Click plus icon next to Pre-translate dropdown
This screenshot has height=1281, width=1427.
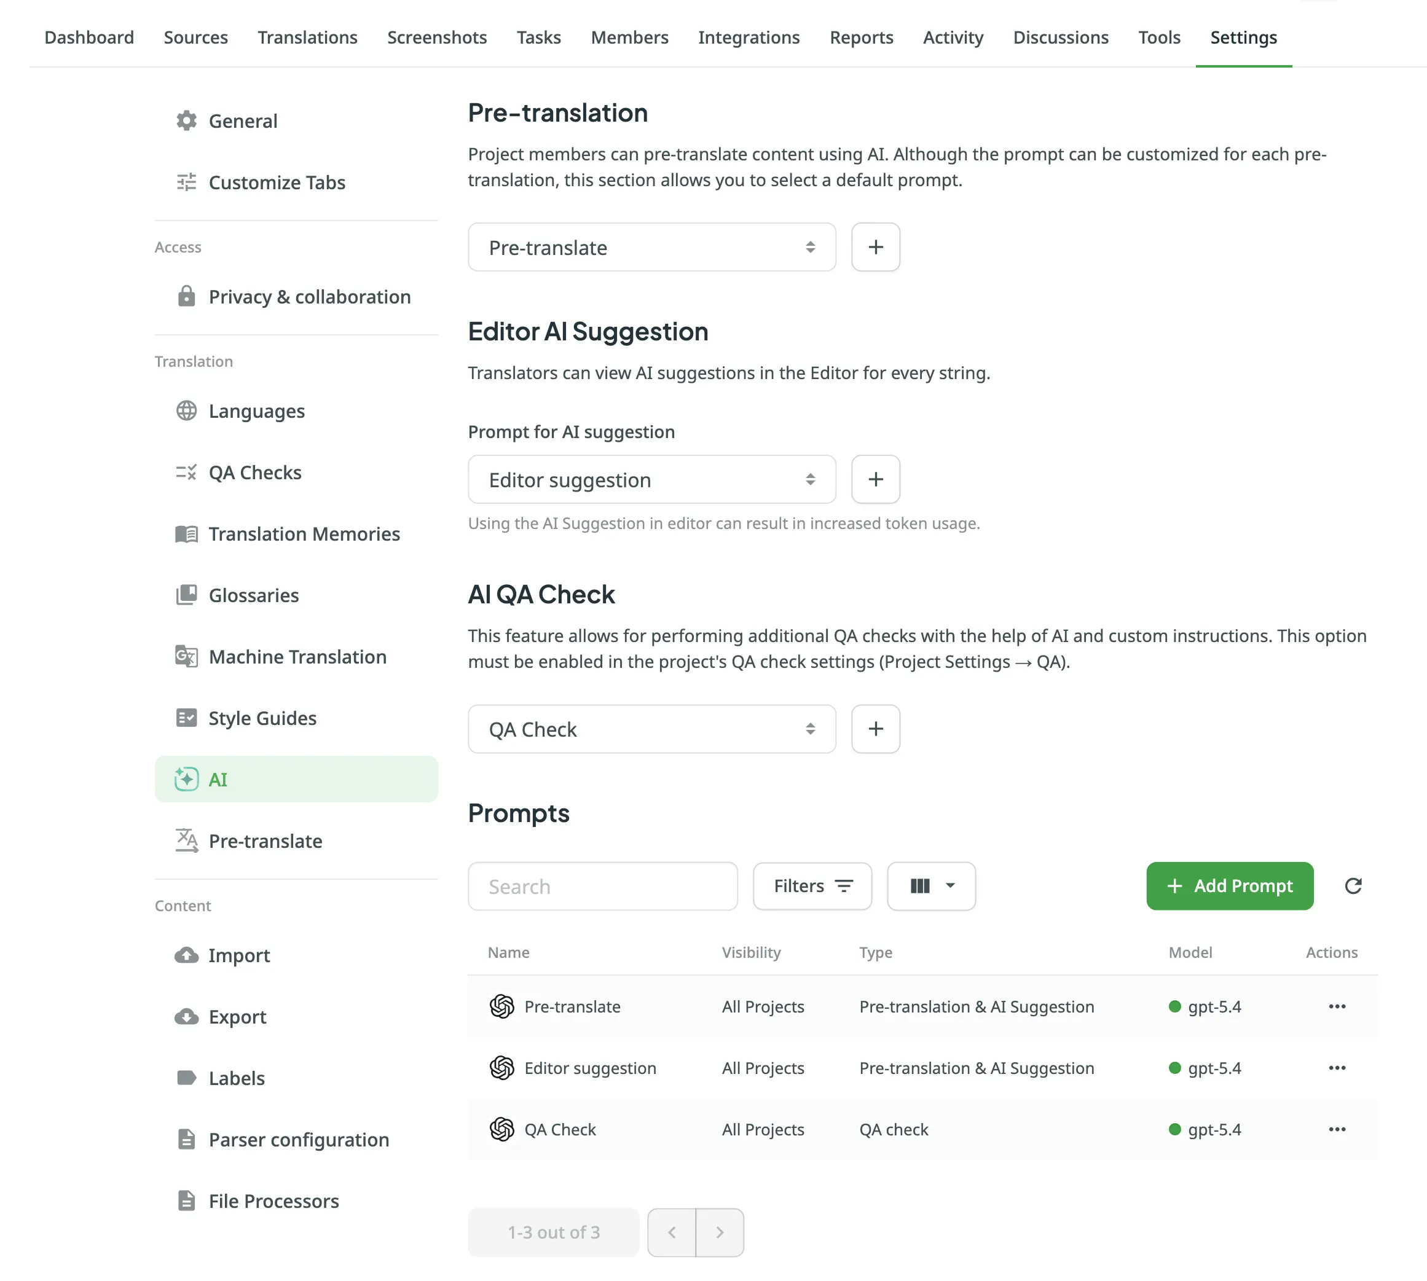pyautogui.click(x=875, y=247)
